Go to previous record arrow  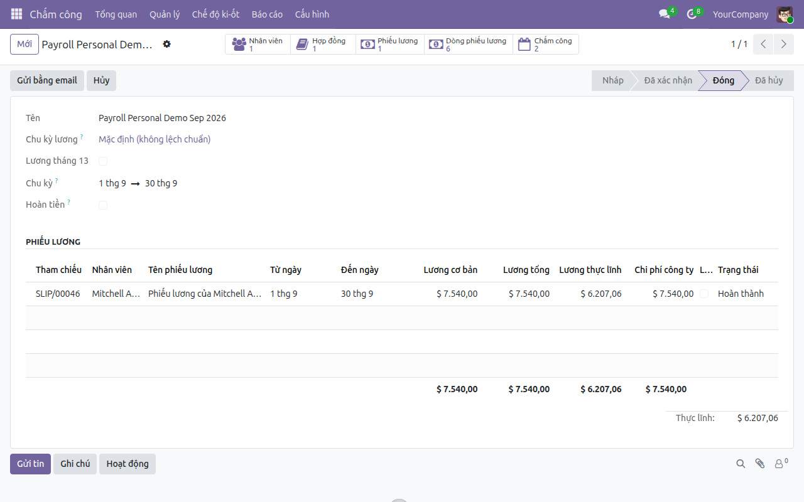coord(763,44)
